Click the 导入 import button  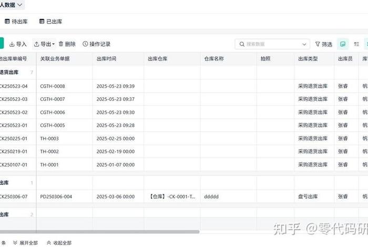click(18, 44)
